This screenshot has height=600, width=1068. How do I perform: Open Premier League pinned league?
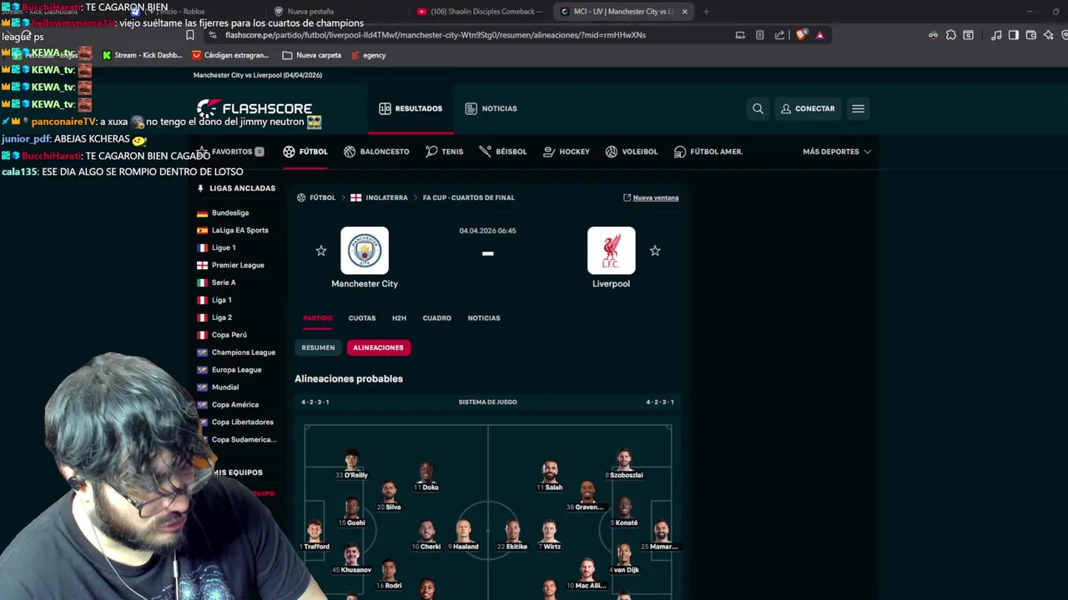point(238,265)
